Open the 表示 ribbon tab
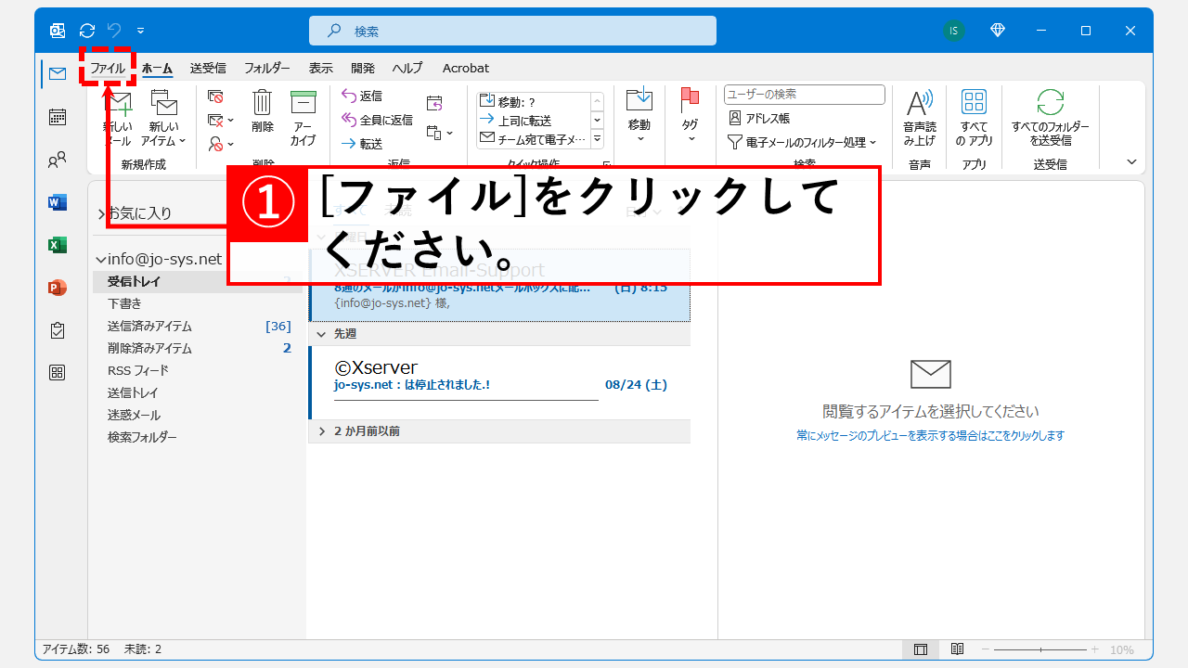Image resolution: width=1188 pixels, height=668 pixels. tap(321, 68)
